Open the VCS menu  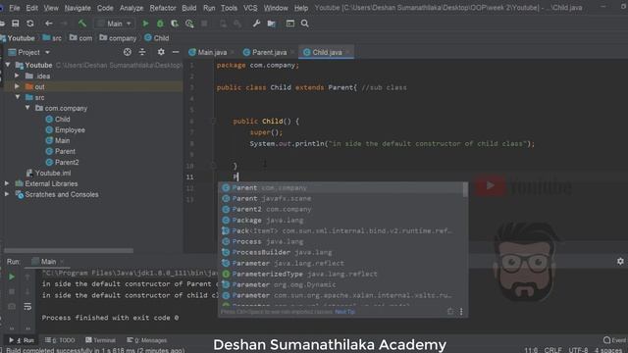coord(250,8)
